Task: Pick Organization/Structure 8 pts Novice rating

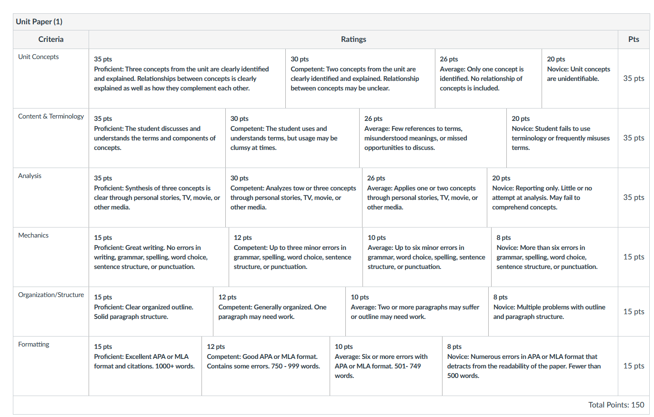Action: (553, 312)
